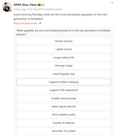
Task: Select Support wireless charging option
Action: (x=64, y=82)
